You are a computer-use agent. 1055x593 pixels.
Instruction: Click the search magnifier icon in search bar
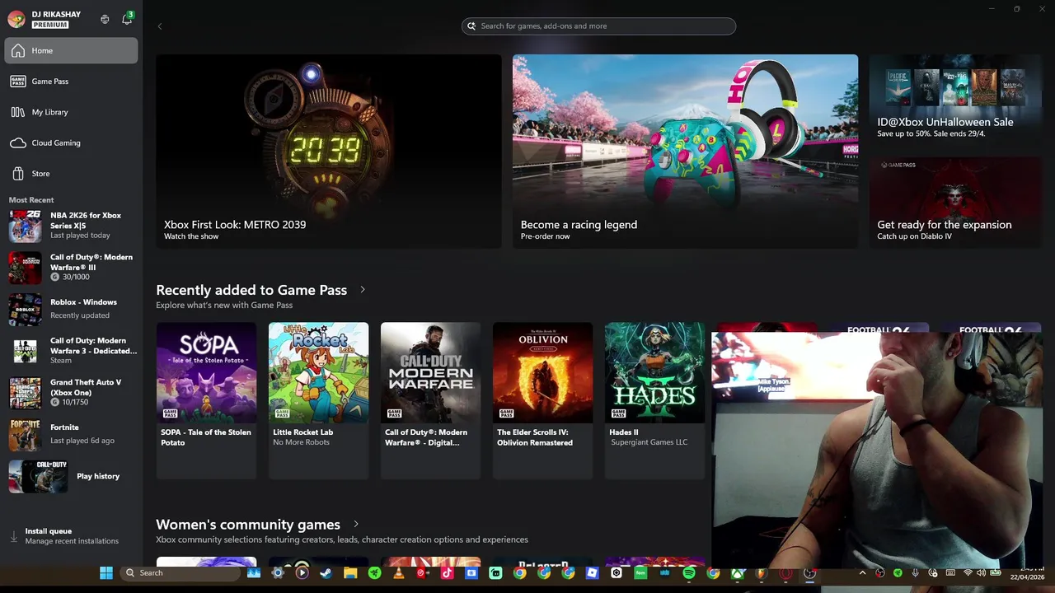471,26
